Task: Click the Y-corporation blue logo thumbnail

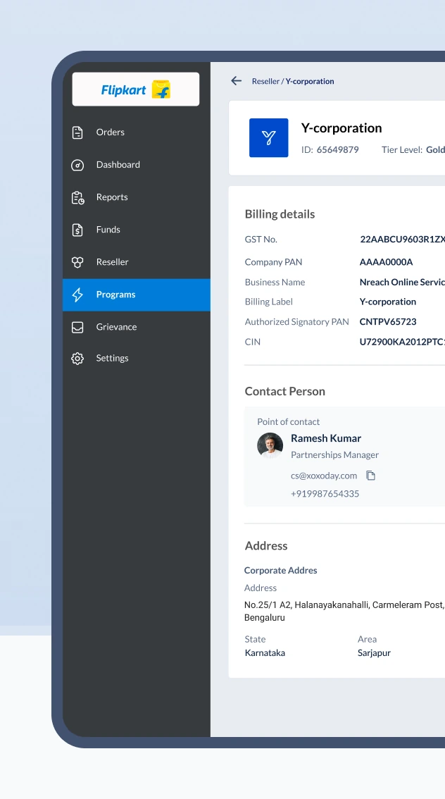Action: (x=269, y=137)
